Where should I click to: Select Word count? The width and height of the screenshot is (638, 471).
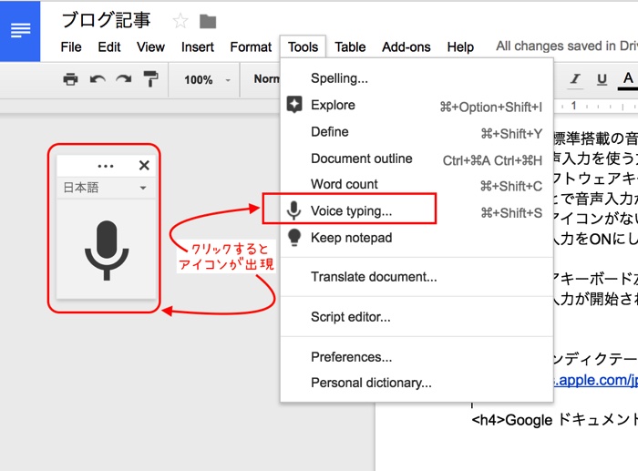(x=417, y=185)
